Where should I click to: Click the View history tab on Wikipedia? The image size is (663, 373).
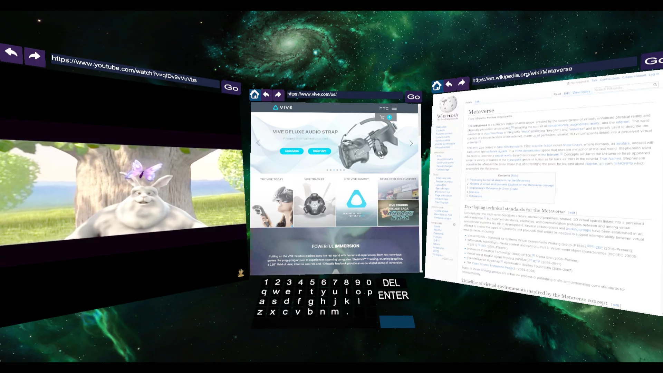coord(581,92)
